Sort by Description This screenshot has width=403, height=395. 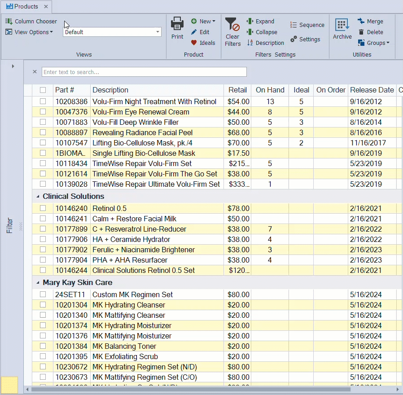click(x=266, y=43)
